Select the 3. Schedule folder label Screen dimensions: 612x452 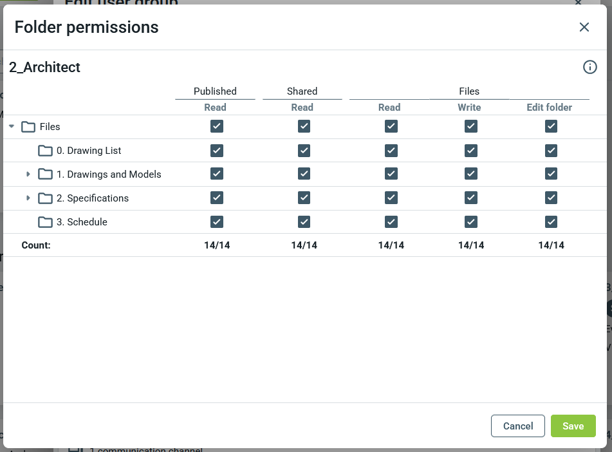[82, 222]
